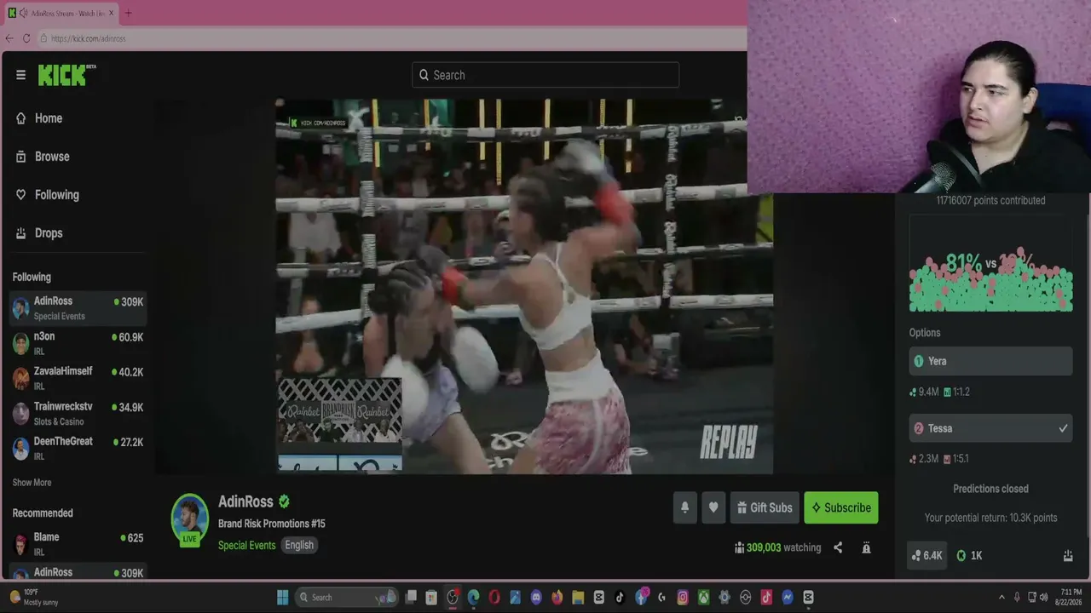Click the Trainwreckstv avatar icon
Screen dimensions: 1091x613
[20, 414]
